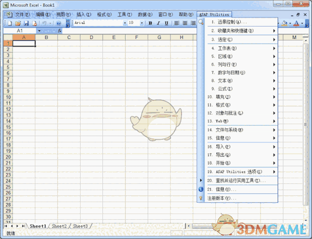Toggle Italic formatting
312x239 pixels.
(159, 23)
